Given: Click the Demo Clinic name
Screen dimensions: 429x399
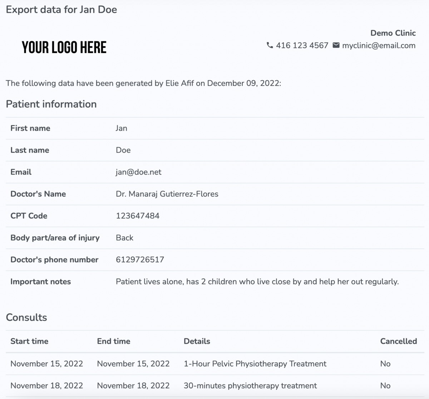Looking at the screenshot, I should click(x=393, y=33).
